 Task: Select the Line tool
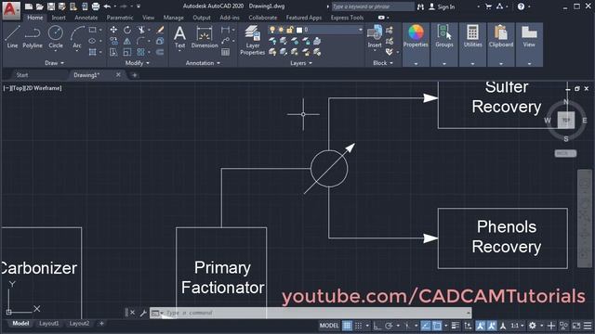click(12, 37)
